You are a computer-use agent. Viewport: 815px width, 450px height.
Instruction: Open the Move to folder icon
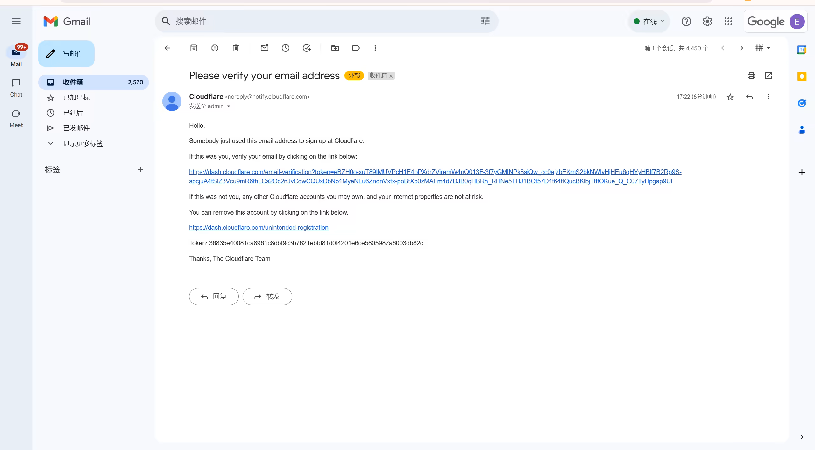(x=335, y=48)
